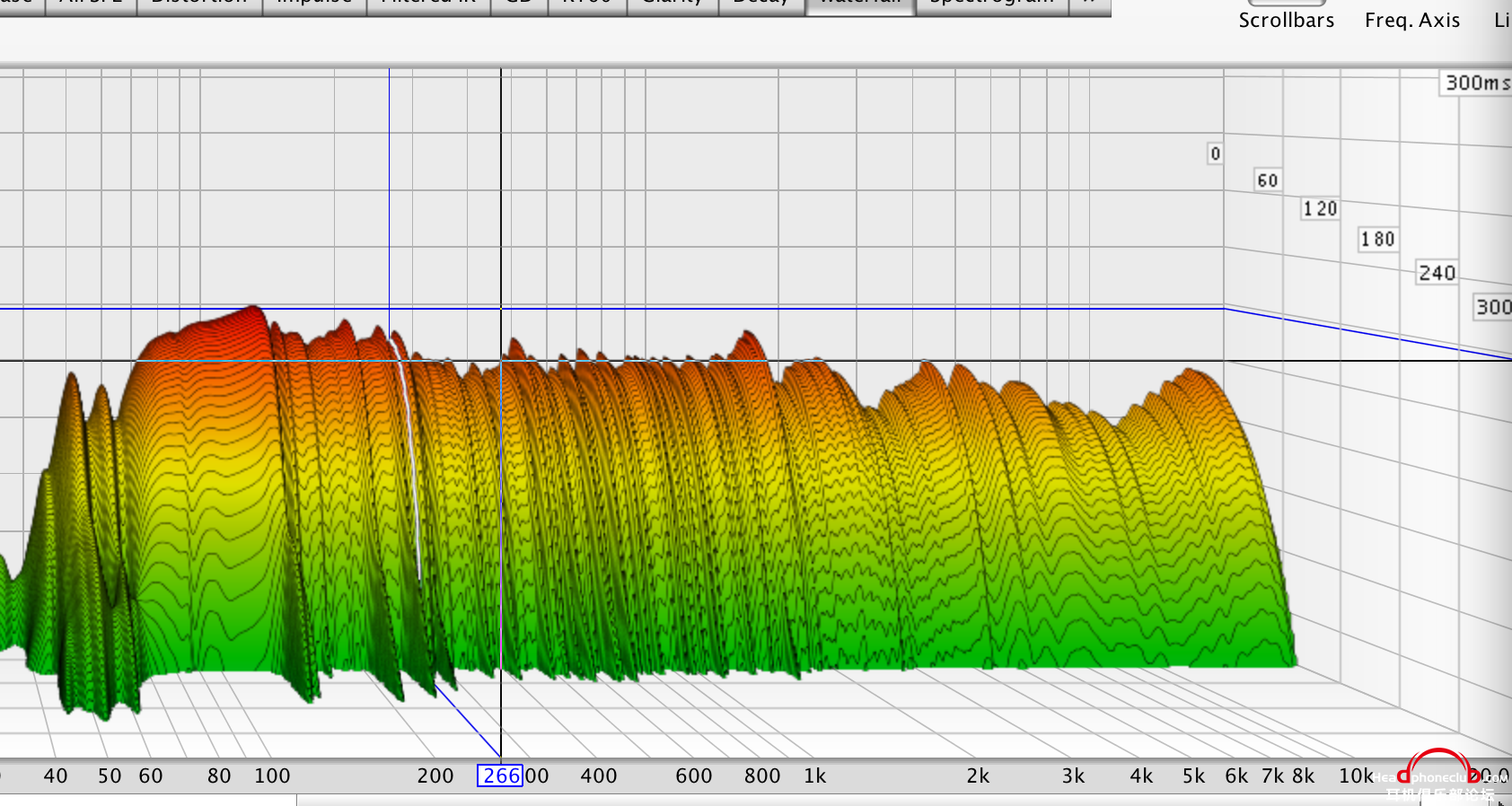Click the 0 ms time-axis label
The height and width of the screenshot is (806, 1512).
1215,153
